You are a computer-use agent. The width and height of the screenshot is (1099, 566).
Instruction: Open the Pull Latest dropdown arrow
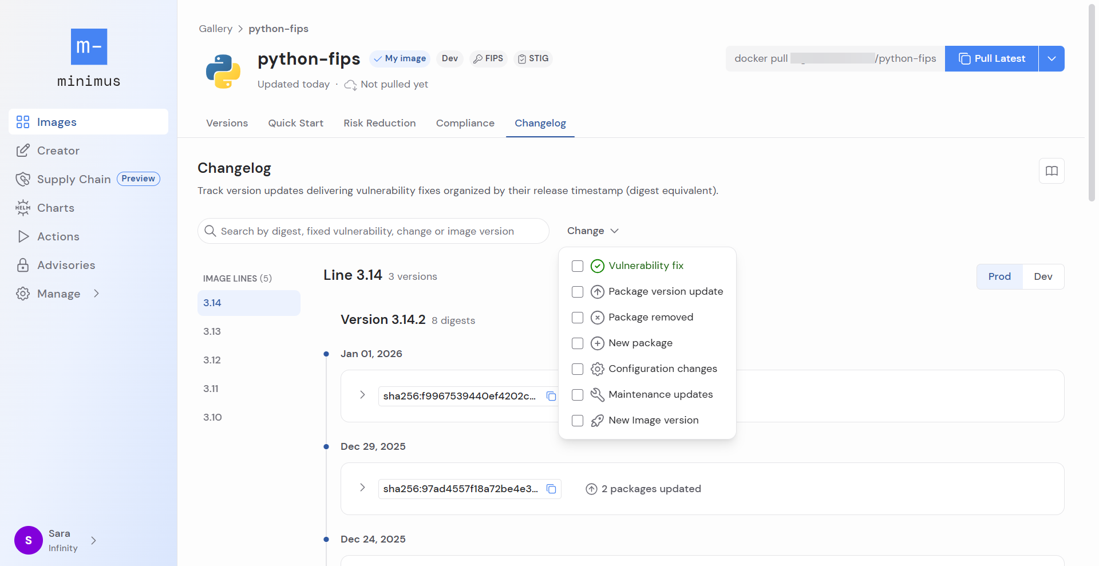1051,58
